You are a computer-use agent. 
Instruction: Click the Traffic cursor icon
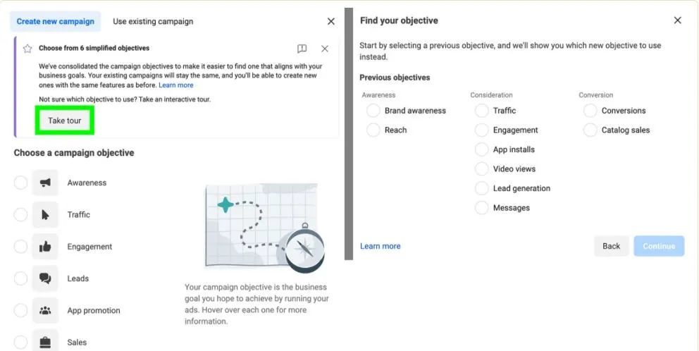point(45,215)
